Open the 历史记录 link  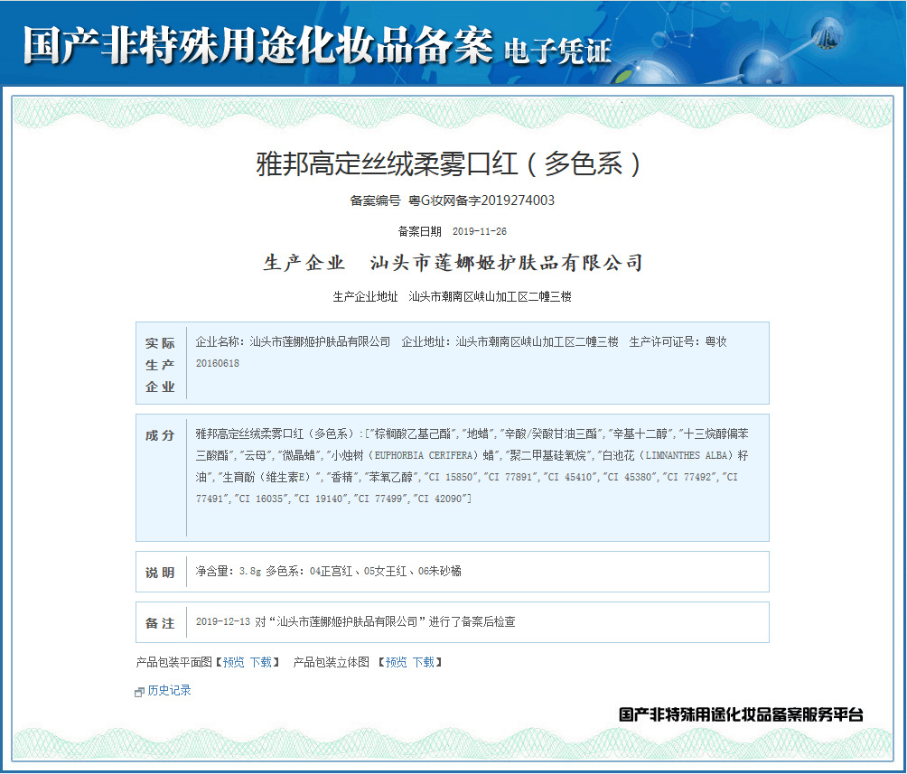169,690
